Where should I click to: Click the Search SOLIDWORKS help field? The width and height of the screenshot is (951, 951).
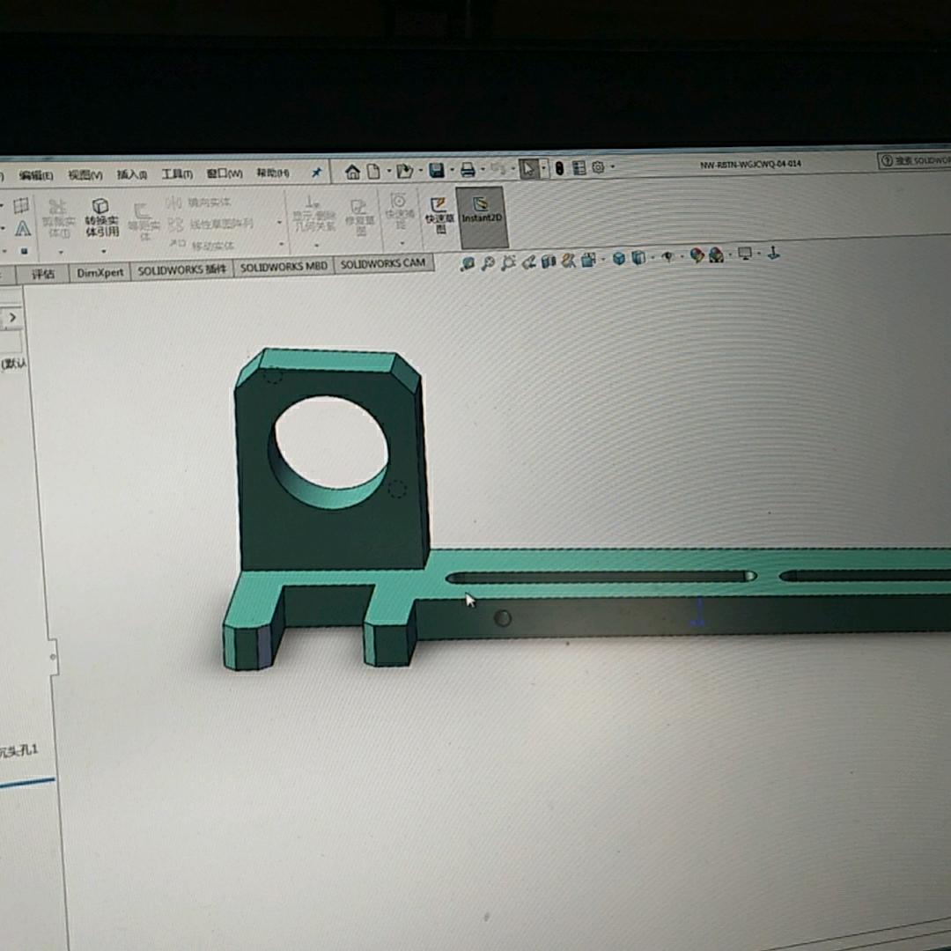[916, 161]
